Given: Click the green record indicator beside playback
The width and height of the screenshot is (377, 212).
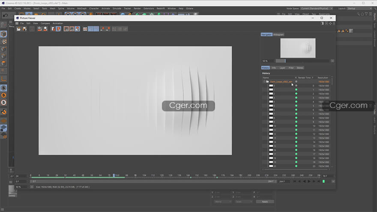Looking at the screenshot, I should [x=323, y=182].
